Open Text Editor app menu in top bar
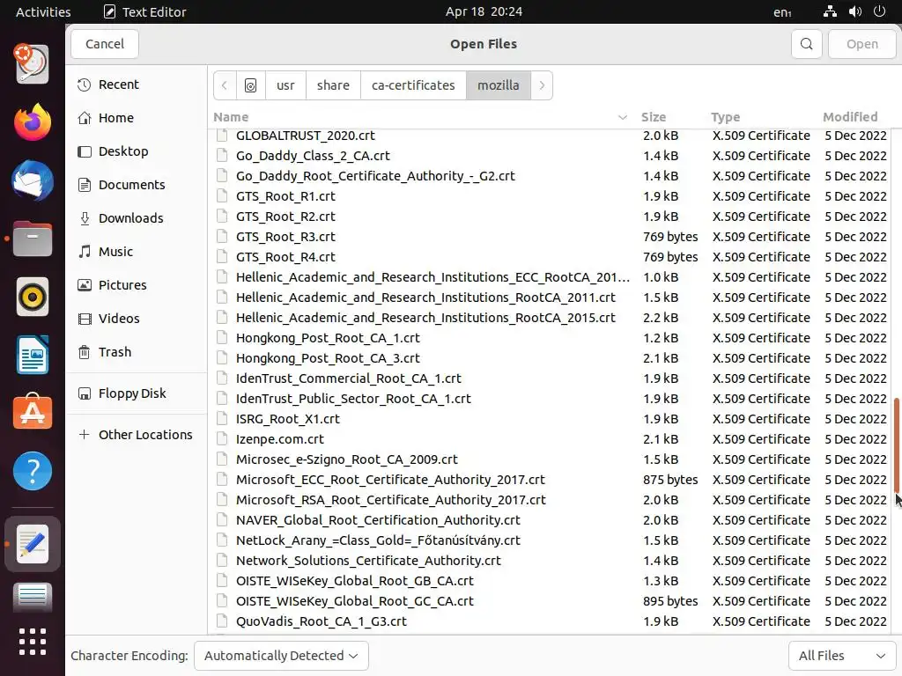The height and width of the screenshot is (676, 902). (145, 11)
